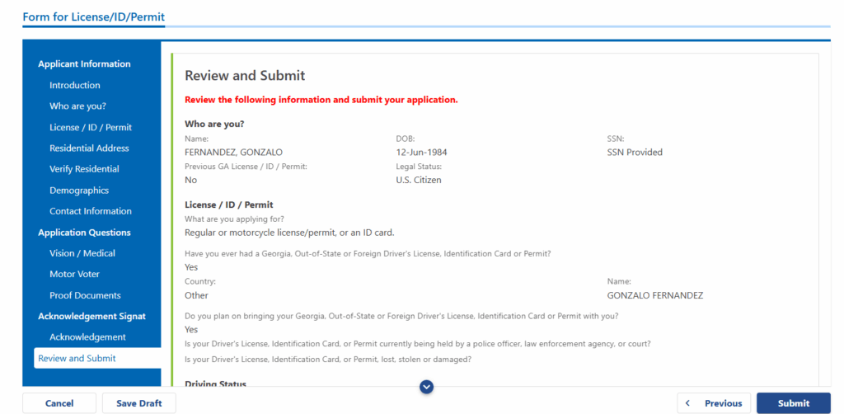Open the Demographics step
The height and width of the screenshot is (414, 844).
pyautogui.click(x=79, y=191)
